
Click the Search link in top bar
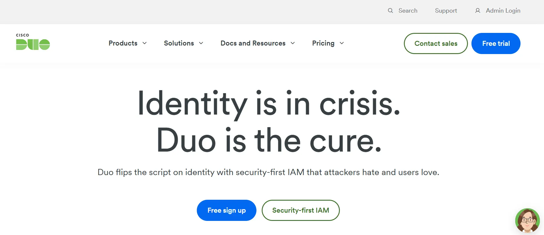pos(408,11)
